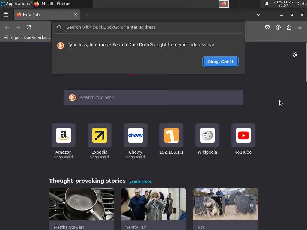307x230 pixels.
Task: Click Import bookmarks in bookmarks toolbar
Action: coord(27,37)
